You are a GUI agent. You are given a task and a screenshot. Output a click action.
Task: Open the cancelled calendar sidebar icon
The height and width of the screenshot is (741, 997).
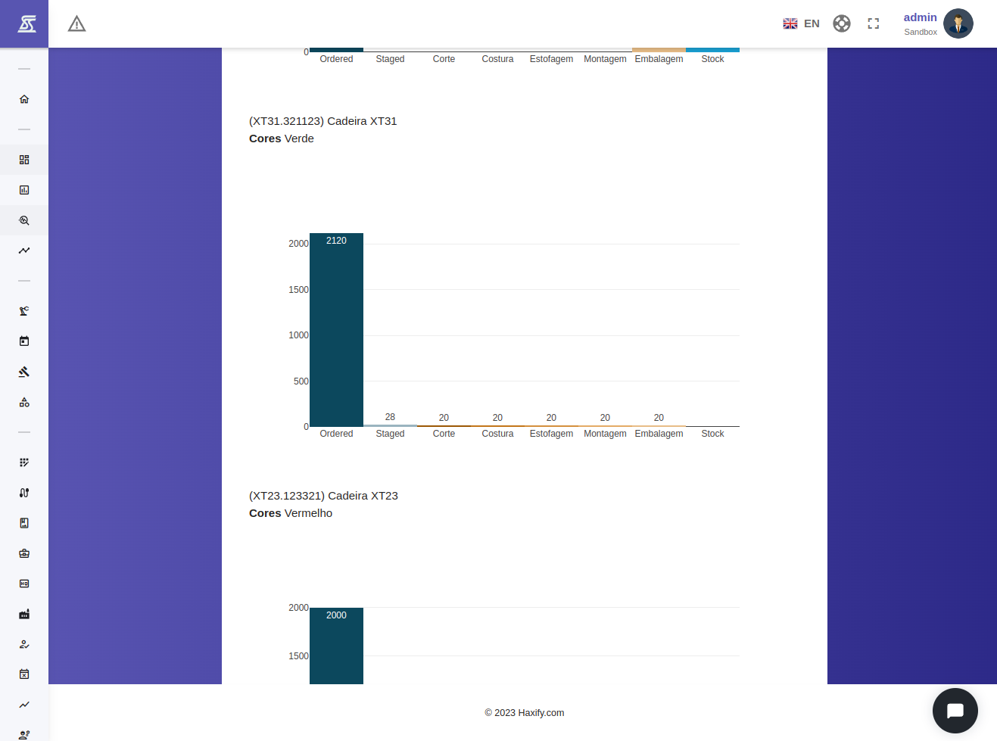pos(24,674)
